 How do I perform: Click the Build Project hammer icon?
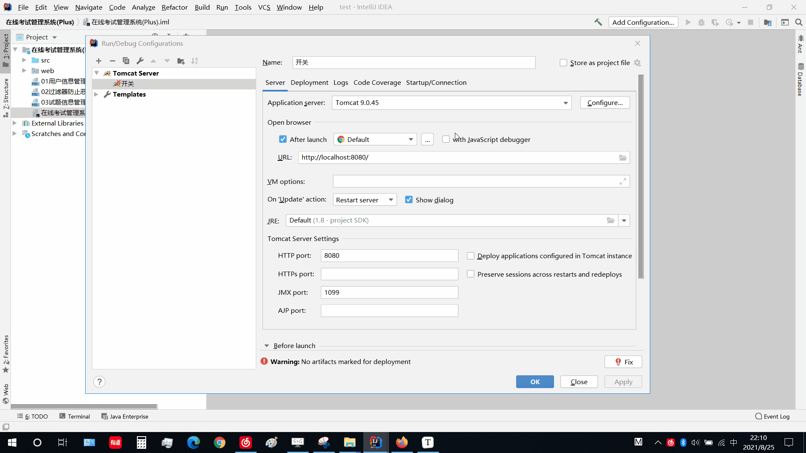pos(598,22)
